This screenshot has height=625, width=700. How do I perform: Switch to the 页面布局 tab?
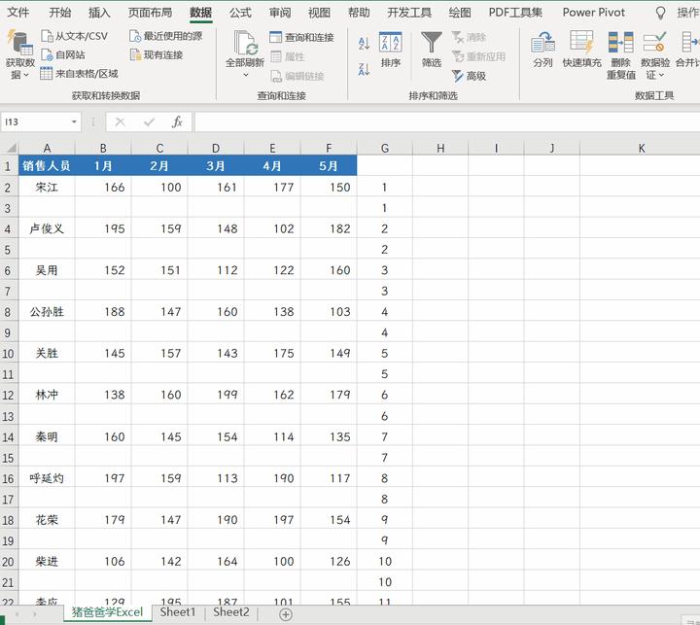pos(150,13)
